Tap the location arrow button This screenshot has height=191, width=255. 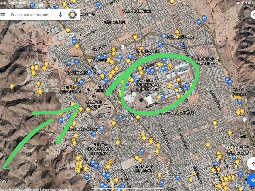(252, 163)
